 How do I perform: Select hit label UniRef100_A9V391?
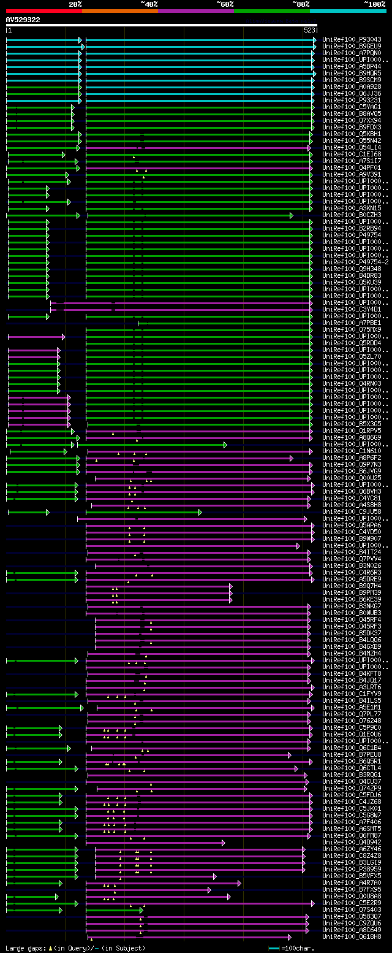point(352,174)
